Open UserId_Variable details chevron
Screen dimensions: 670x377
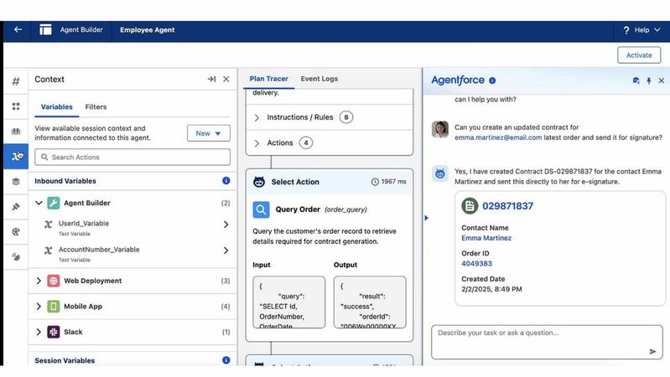[x=226, y=225]
